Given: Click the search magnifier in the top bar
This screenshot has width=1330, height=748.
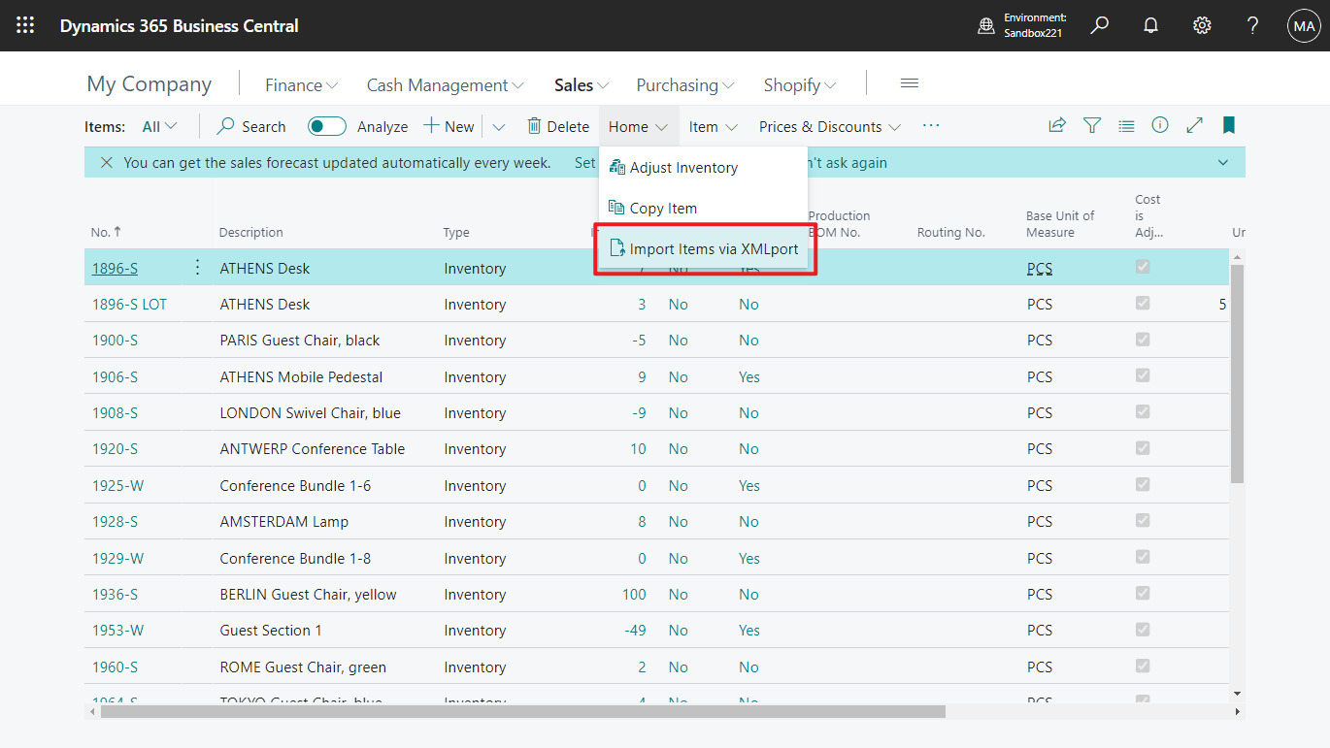Looking at the screenshot, I should tap(1099, 25).
